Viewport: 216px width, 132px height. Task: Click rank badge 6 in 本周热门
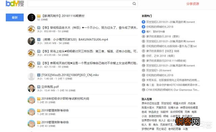pos(143,46)
